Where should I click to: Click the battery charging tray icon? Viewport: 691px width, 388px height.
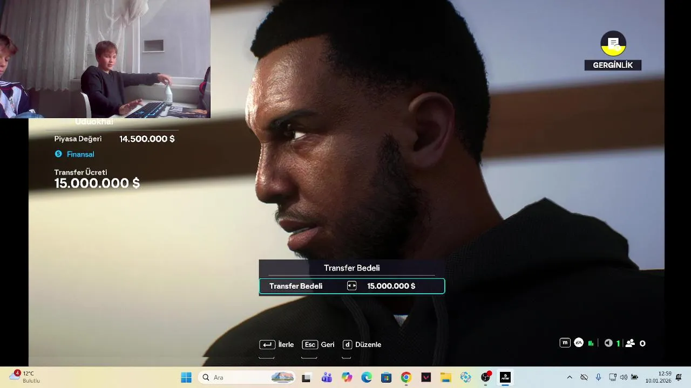point(635,377)
